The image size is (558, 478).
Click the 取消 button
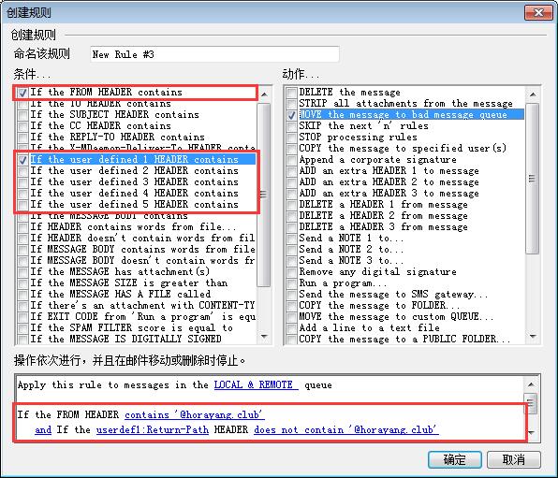tap(513, 460)
